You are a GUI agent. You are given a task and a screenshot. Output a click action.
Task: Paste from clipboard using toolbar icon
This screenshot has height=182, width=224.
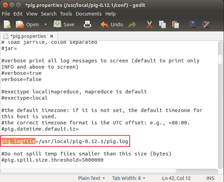175,24
